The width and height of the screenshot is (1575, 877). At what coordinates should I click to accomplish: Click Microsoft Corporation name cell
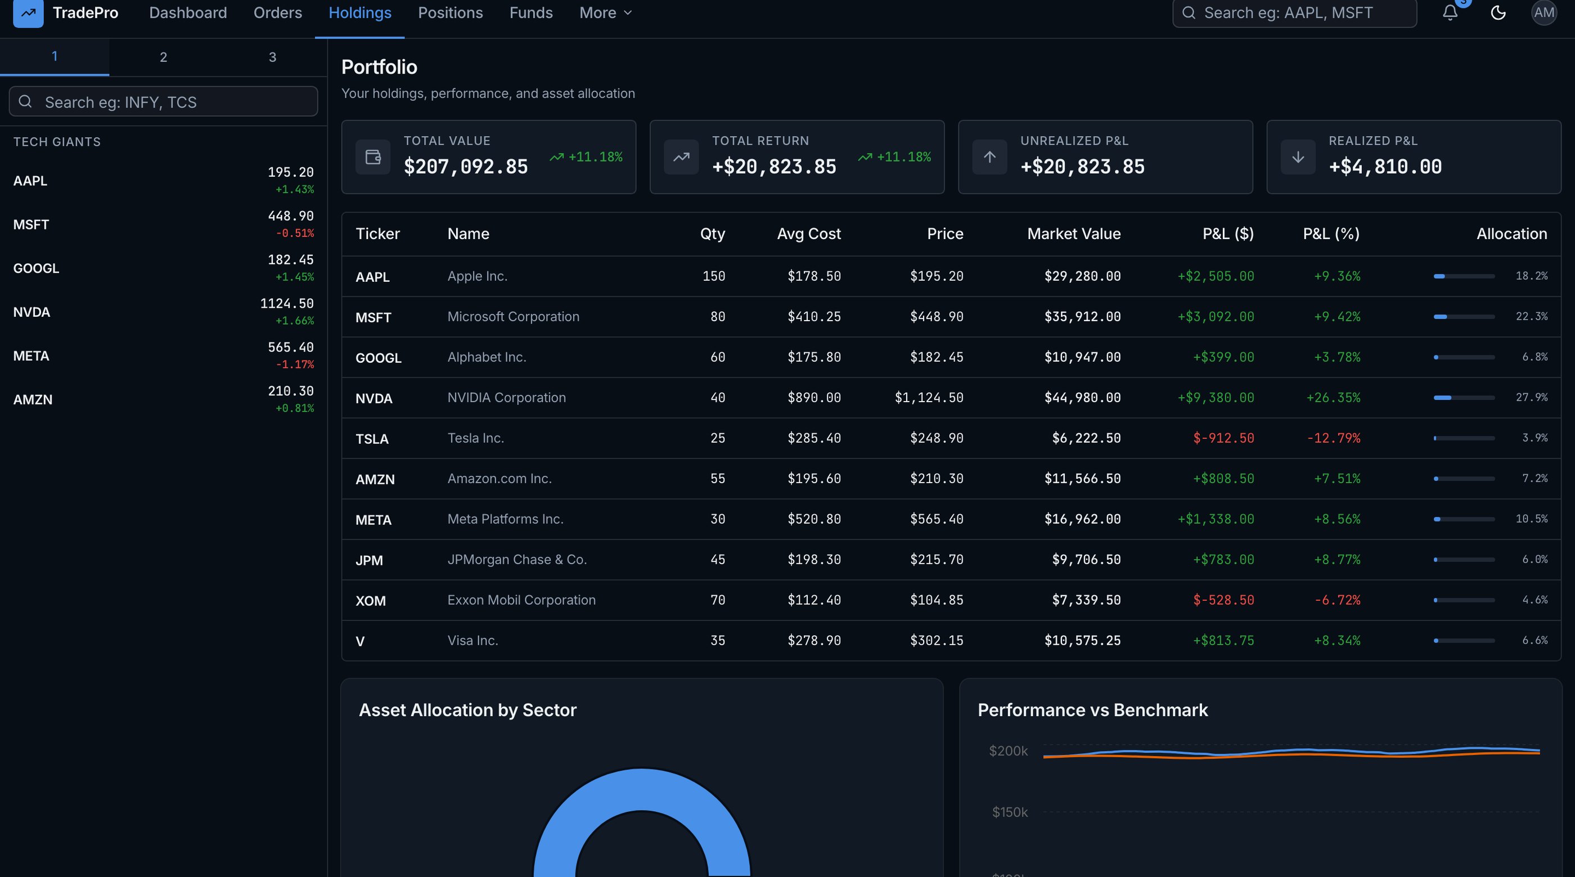coord(513,317)
